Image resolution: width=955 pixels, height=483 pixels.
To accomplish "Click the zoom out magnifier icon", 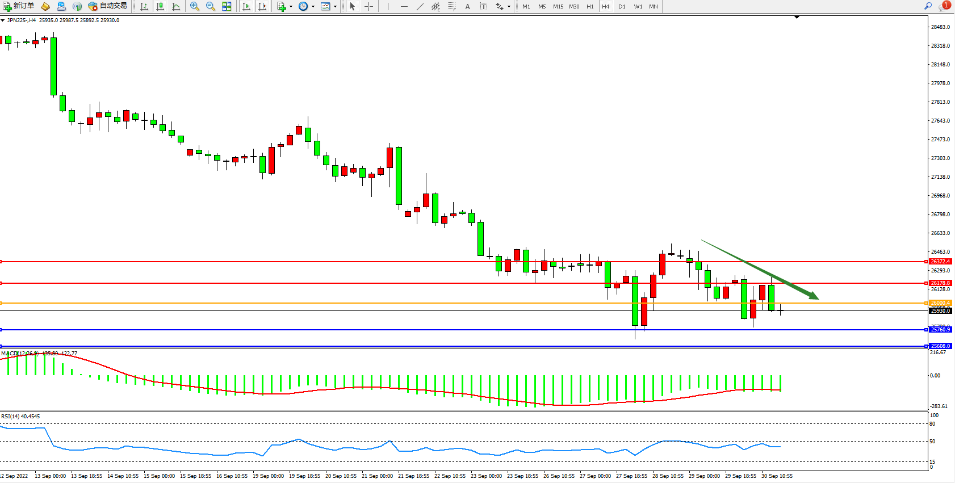I will pyautogui.click(x=211, y=6).
